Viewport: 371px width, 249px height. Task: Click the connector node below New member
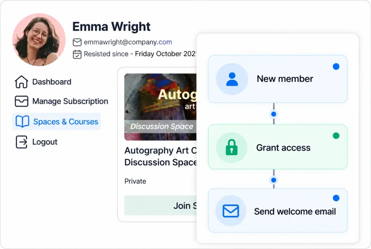click(x=274, y=114)
